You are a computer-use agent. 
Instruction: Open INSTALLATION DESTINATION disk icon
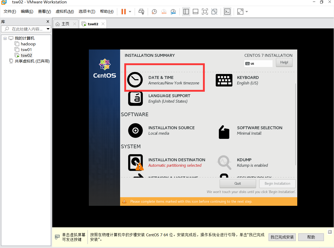135,163
